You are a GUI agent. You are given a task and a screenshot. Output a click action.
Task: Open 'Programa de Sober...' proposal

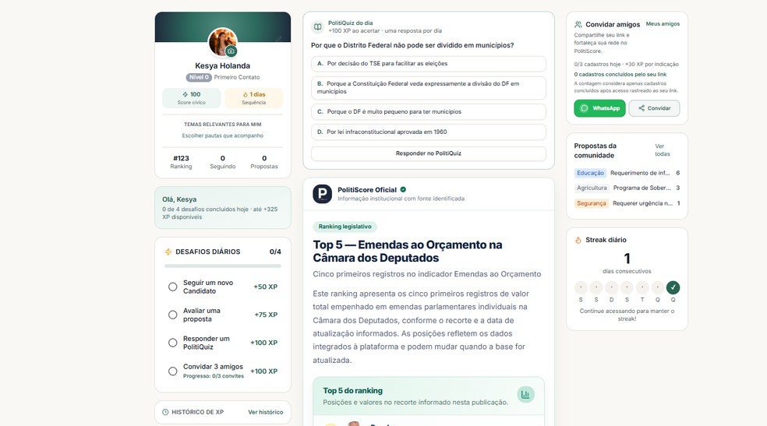(x=642, y=188)
